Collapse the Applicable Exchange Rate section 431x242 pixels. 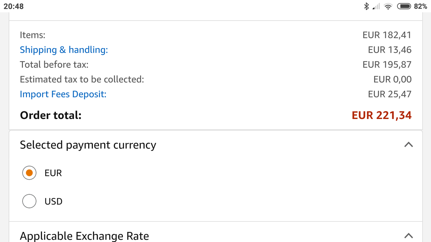408,236
